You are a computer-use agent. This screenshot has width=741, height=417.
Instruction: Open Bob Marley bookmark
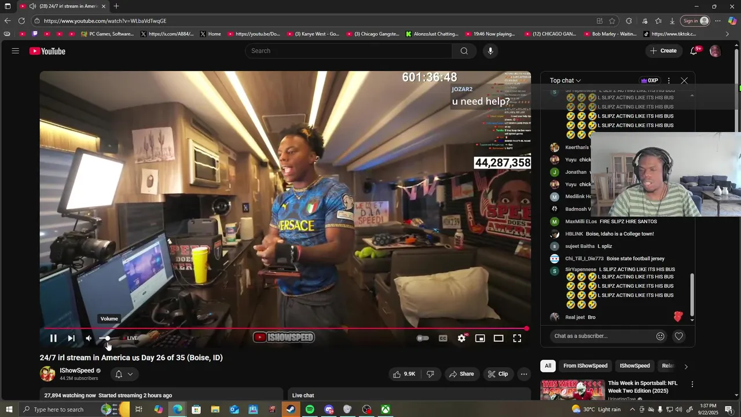610,34
